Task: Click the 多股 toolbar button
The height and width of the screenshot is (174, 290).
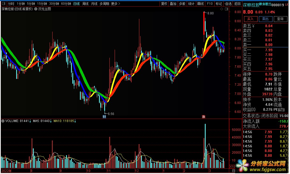Action: (x=182, y=3)
